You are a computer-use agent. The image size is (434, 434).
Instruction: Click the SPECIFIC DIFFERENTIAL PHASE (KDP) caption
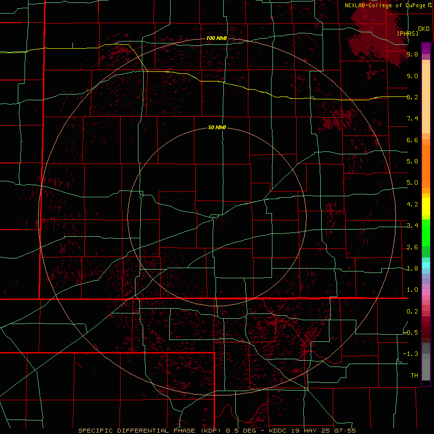(x=150, y=431)
